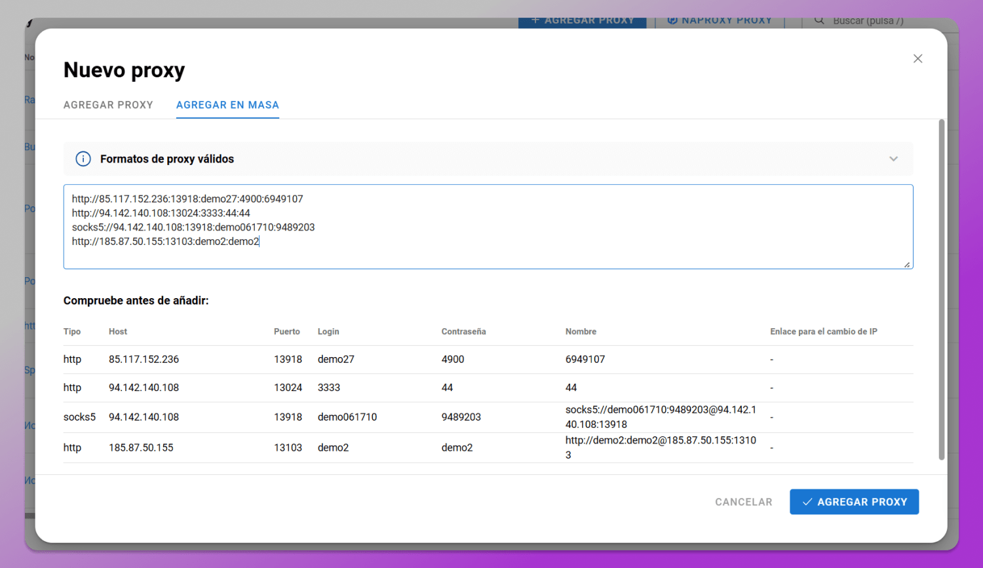The image size is (983, 568).
Task: Click the info icon beside Formatos de proxy válidos
Action: pos(83,159)
